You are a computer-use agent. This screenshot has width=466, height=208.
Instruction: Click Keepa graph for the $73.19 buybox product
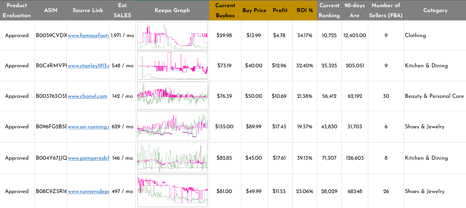[x=172, y=65]
